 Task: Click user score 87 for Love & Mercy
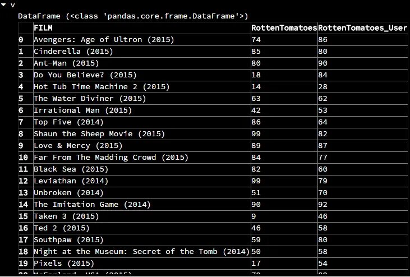coord(363,146)
